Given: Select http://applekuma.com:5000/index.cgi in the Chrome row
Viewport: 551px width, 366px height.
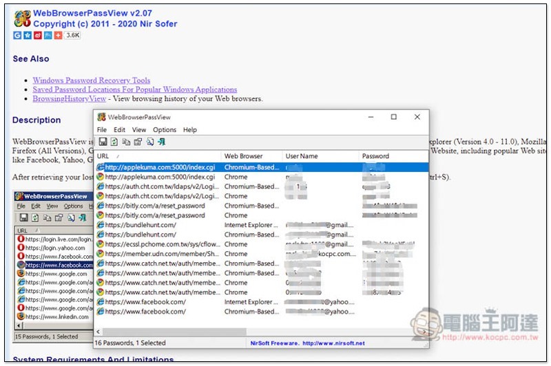Looking at the screenshot, I should click(x=160, y=177).
